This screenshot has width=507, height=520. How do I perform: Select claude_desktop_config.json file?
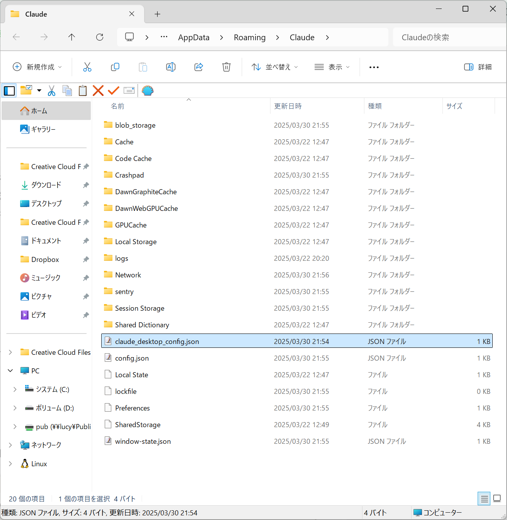tap(297, 341)
